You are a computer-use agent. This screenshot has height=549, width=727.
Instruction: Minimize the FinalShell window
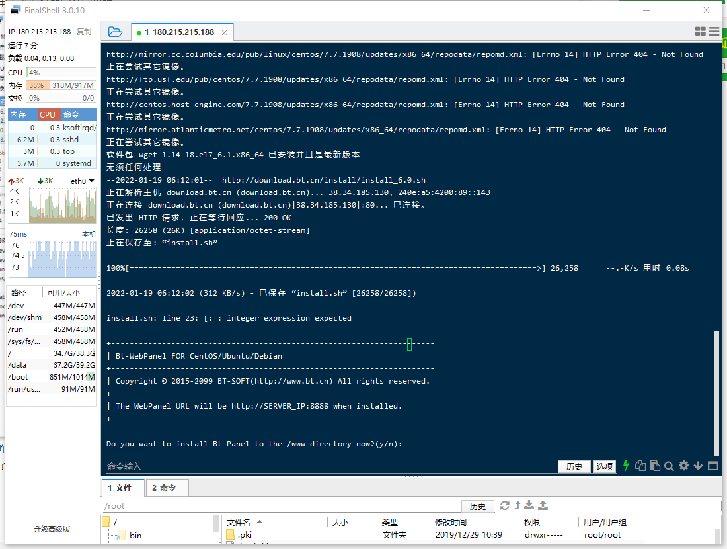[646, 10]
